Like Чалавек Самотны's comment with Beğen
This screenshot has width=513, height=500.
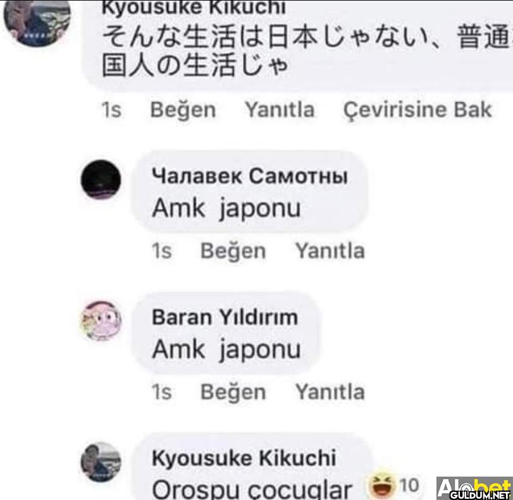click(233, 251)
